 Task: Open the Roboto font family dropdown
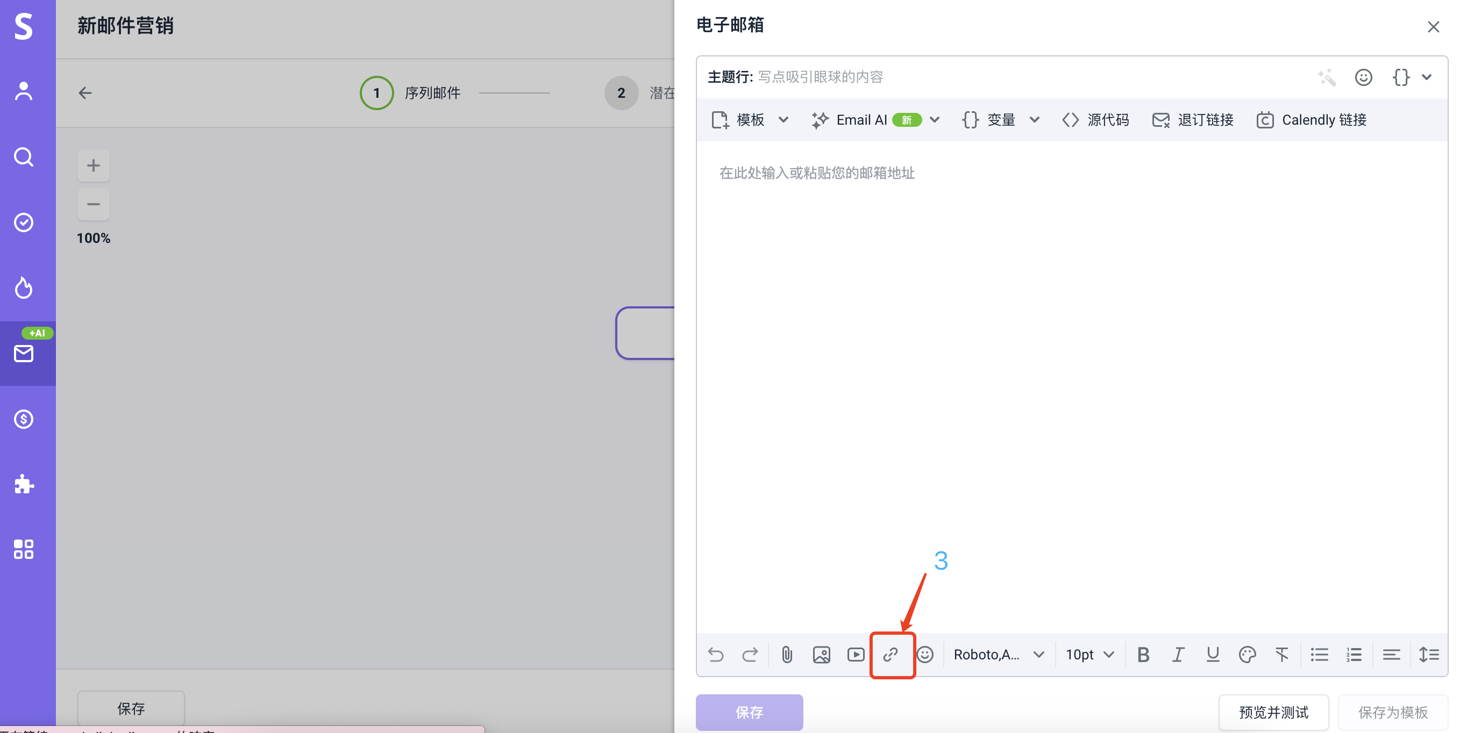(x=999, y=655)
